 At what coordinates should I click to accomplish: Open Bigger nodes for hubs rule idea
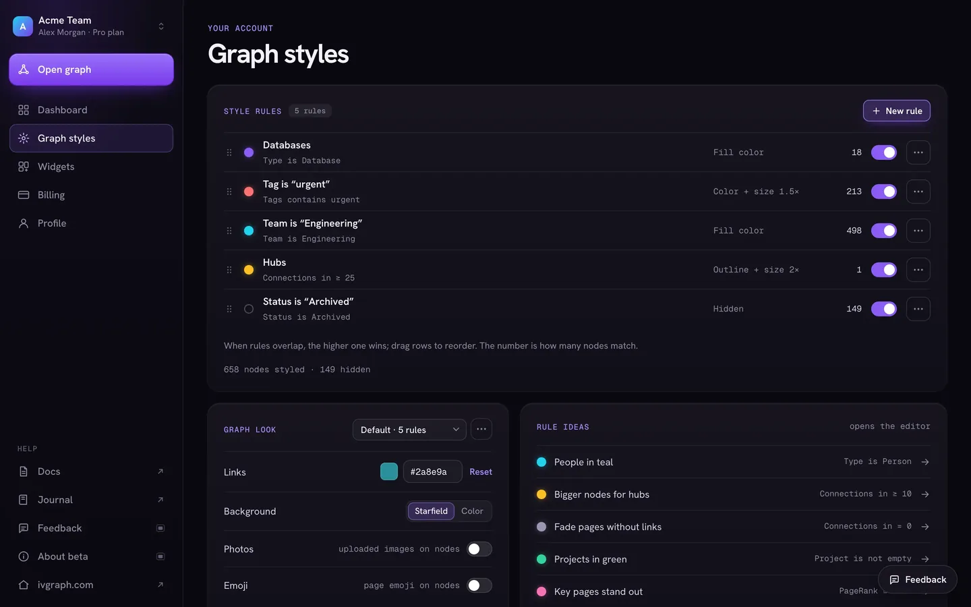[x=734, y=494]
